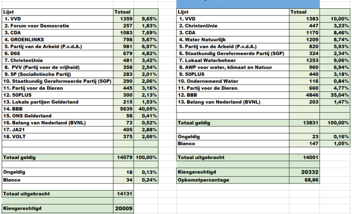
Task: Click the left 'Totaal geldig' value 14079
Action: [x=123, y=157]
